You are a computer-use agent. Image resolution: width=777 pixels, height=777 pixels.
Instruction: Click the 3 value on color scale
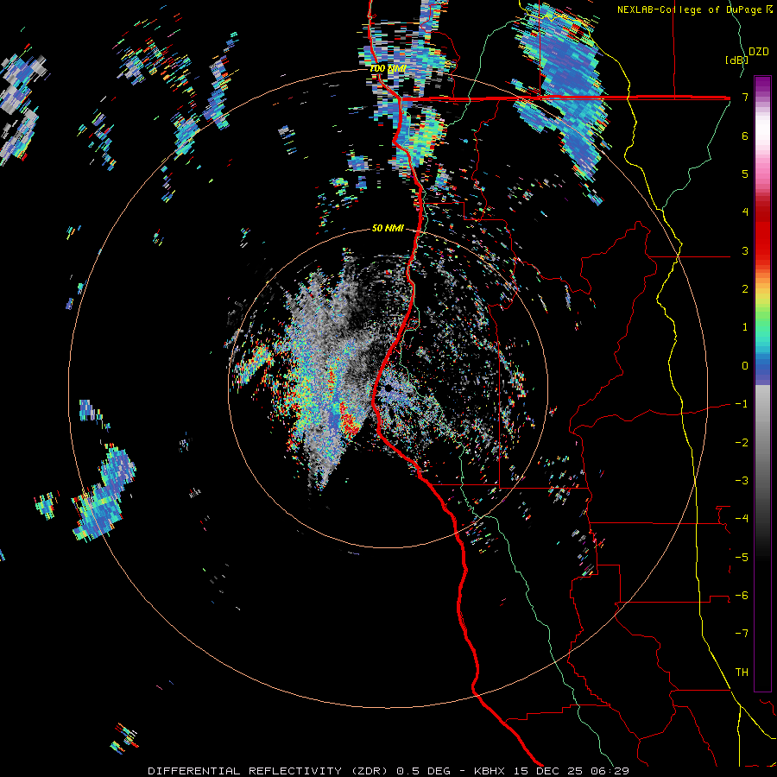pos(745,250)
